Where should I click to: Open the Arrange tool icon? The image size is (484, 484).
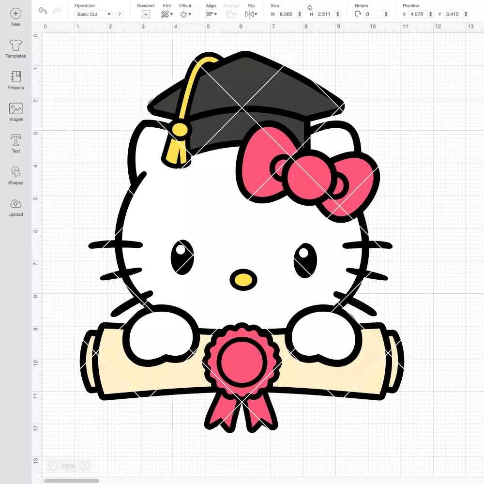tap(229, 14)
